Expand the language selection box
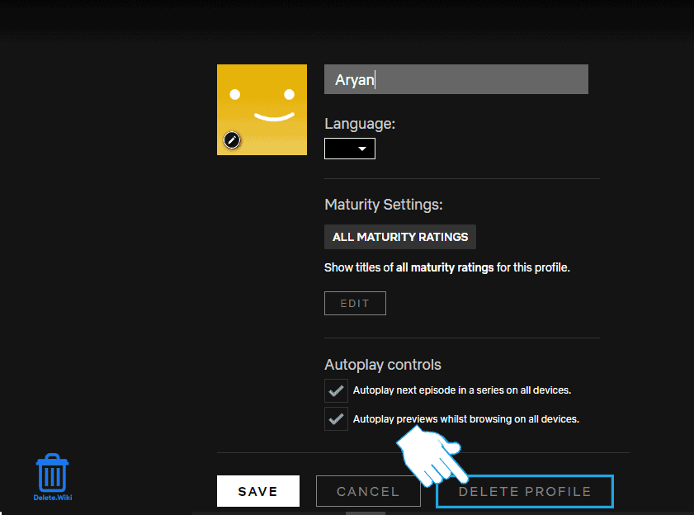This screenshot has height=515, width=694. (x=349, y=149)
